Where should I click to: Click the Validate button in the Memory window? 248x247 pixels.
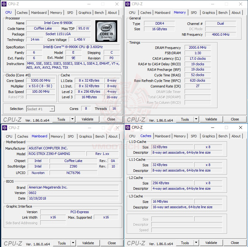pos(211,119)
